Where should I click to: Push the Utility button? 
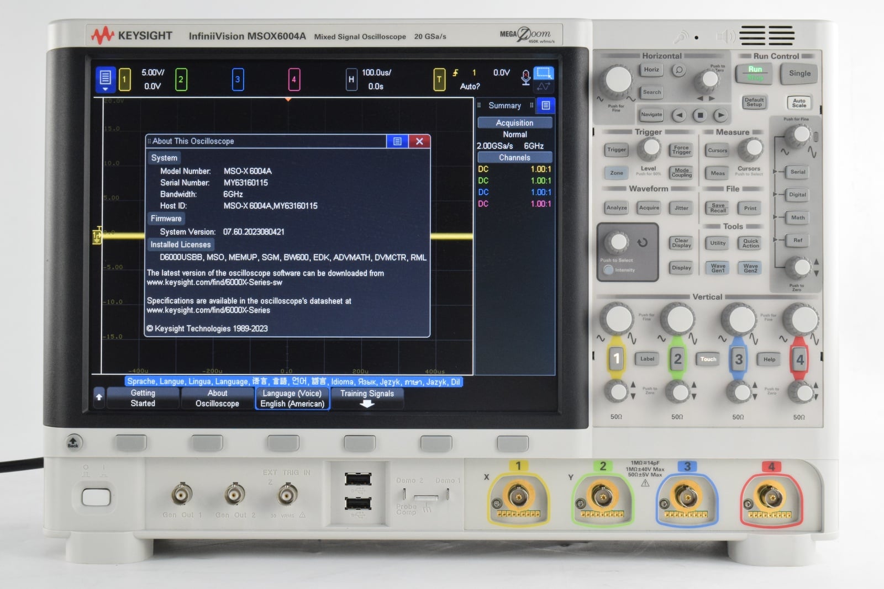coord(718,243)
